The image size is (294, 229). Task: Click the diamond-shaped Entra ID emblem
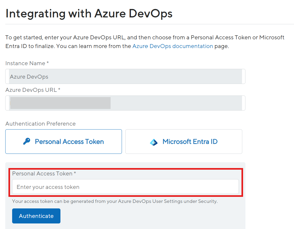pyautogui.click(x=154, y=141)
